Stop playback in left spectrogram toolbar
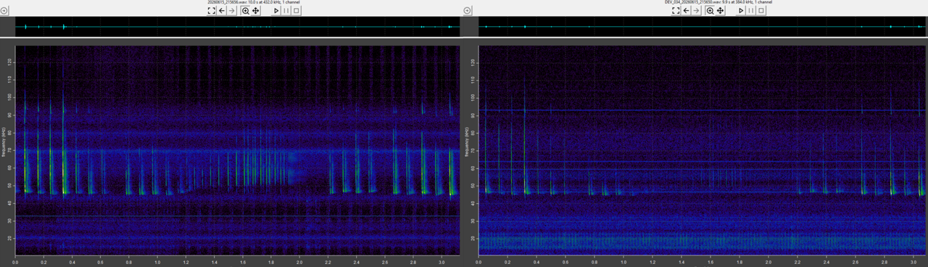This screenshot has height=267, width=928. [297, 11]
